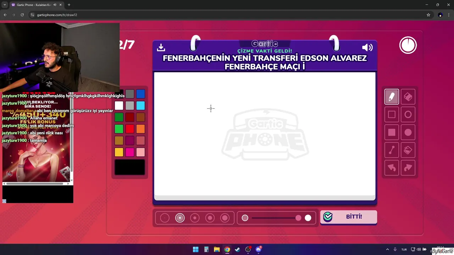Image resolution: width=454 pixels, height=255 pixels.
Task: Open the Chrome profile avatar
Action: [x=440, y=15]
